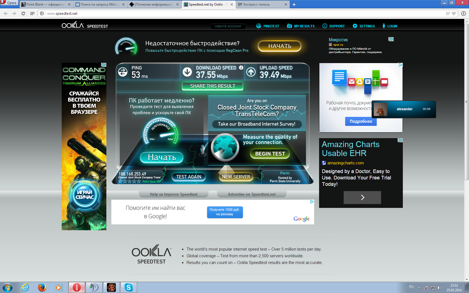The height and width of the screenshot is (293, 469).
Task: Open a new tab with plus button
Action: click(294, 4)
